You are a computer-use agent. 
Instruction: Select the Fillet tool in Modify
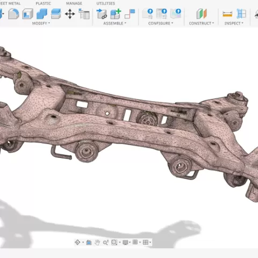[13, 14]
